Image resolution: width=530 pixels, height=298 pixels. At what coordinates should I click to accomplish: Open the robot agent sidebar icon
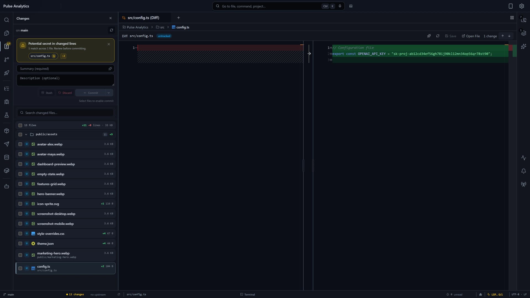pyautogui.click(x=7, y=187)
